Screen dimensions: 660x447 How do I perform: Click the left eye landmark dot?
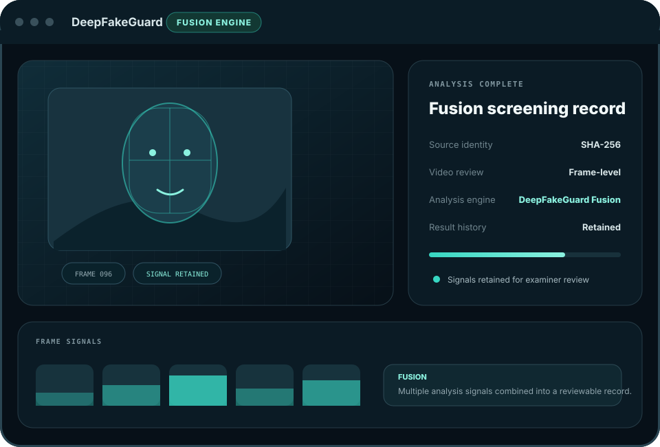(x=153, y=153)
